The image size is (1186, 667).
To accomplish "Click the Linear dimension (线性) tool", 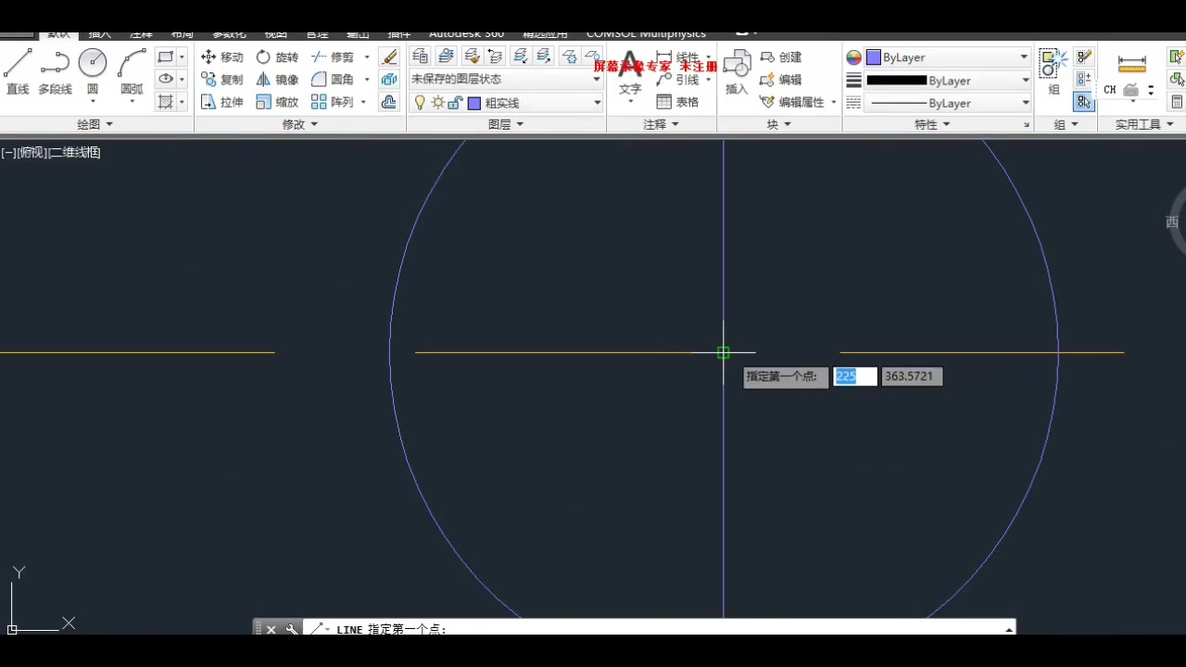I will [x=678, y=57].
